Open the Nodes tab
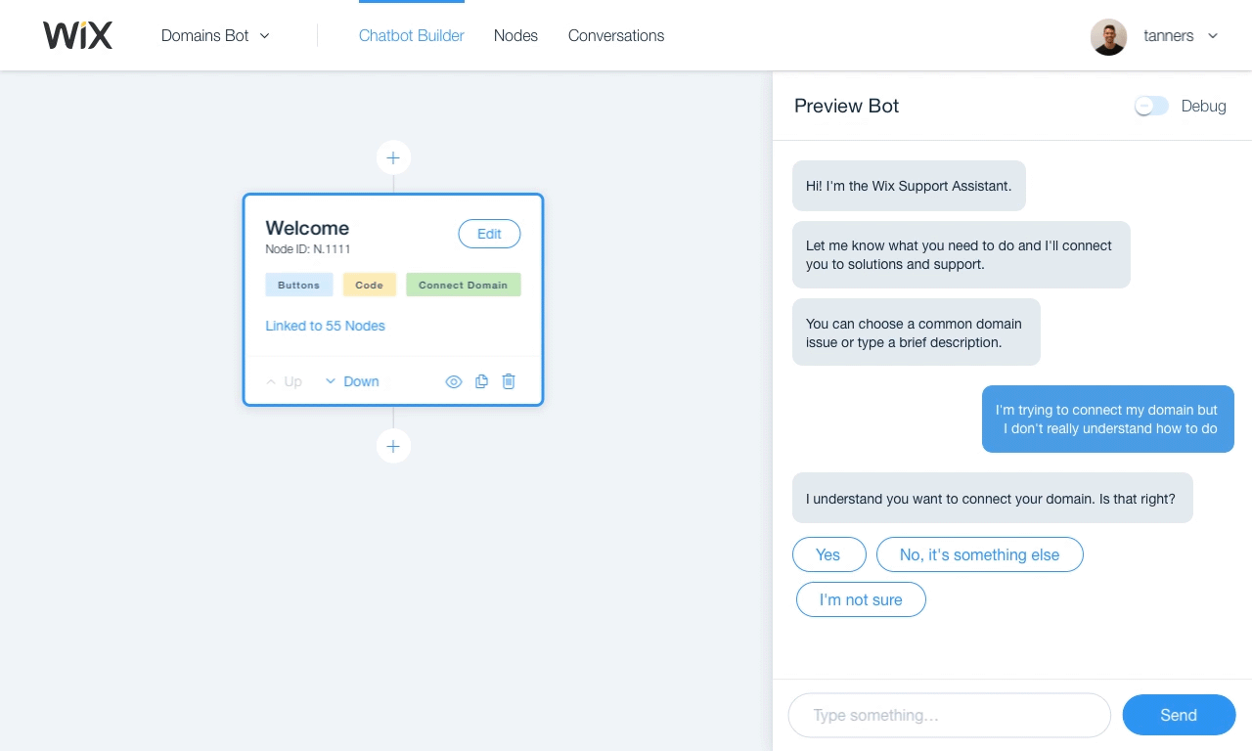 click(515, 35)
